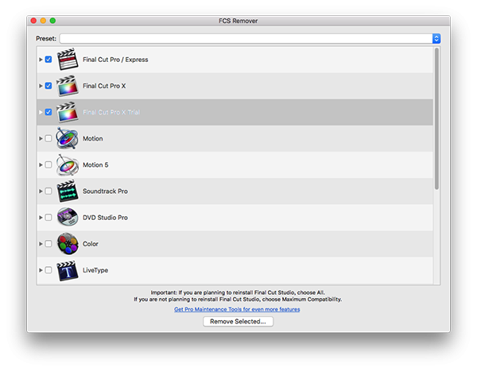Image resolution: width=477 pixels, height=371 pixels.
Task: Click the Motion 5 app icon
Action: 68,164
